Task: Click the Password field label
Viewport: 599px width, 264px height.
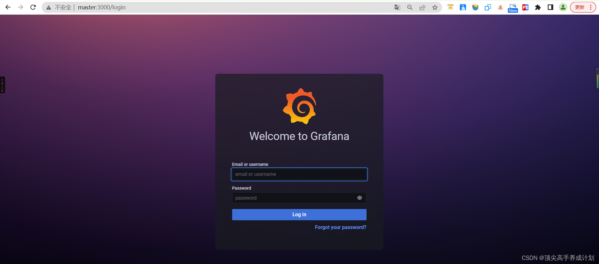Action: pyautogui.click(x=242, y=188)
